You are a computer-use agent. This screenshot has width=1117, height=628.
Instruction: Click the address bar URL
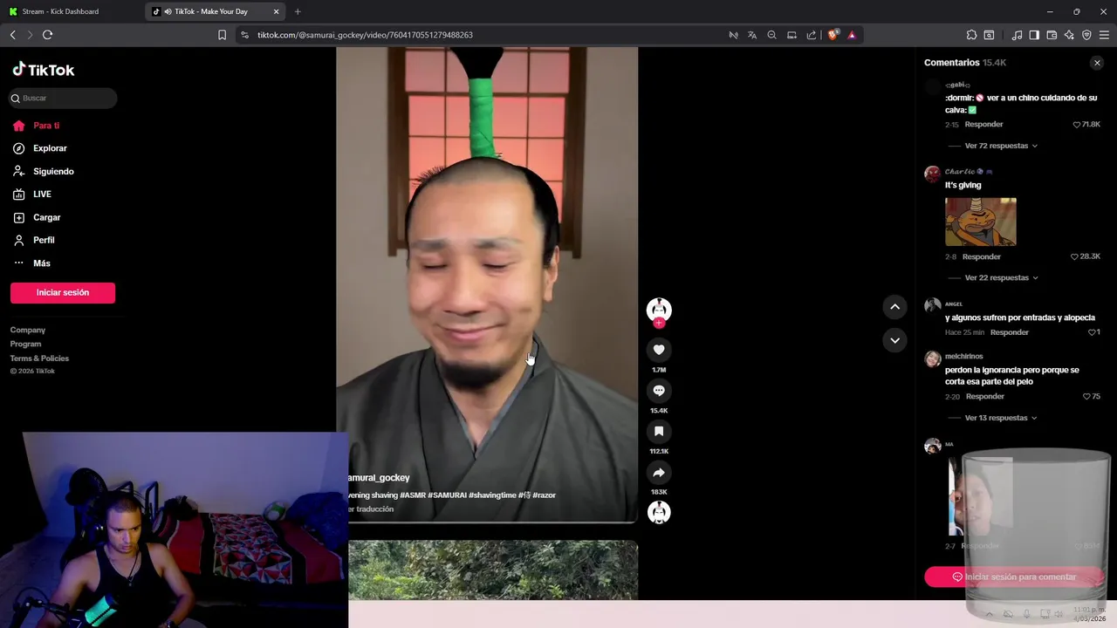[365, 35]
